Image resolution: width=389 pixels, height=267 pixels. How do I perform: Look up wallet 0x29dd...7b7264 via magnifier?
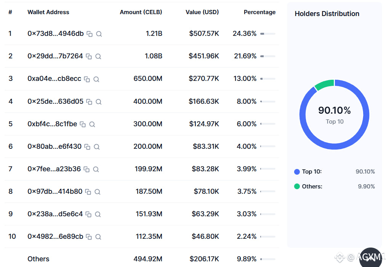click(x=98, y=56)
